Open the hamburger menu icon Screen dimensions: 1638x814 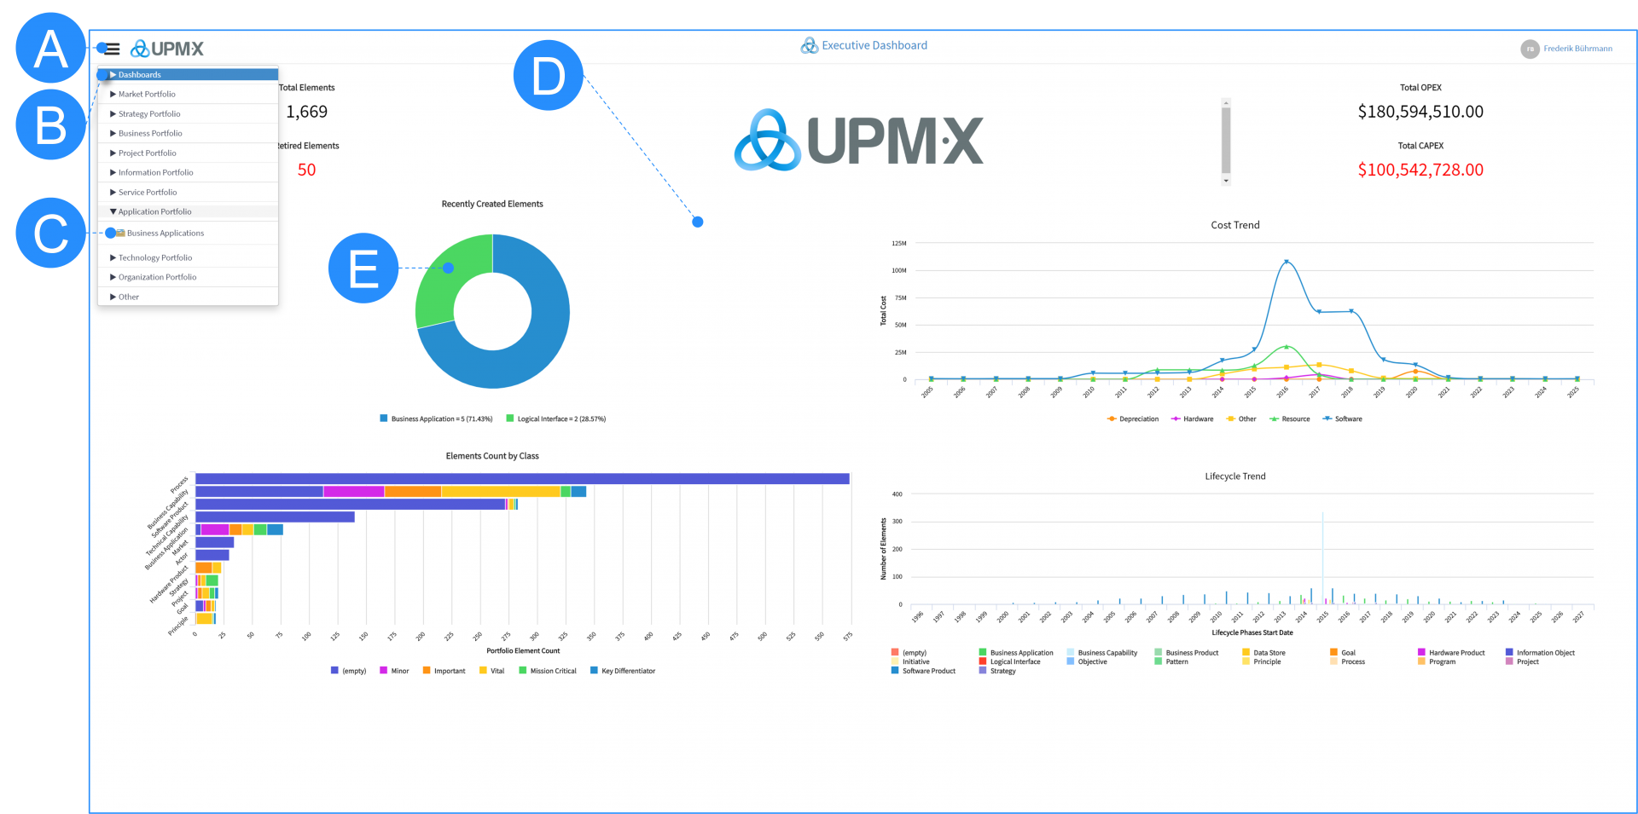(112, 49)
